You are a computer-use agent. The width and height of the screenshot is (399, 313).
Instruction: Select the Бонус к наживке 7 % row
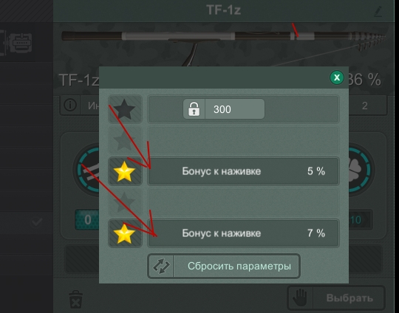click(244, 233)
